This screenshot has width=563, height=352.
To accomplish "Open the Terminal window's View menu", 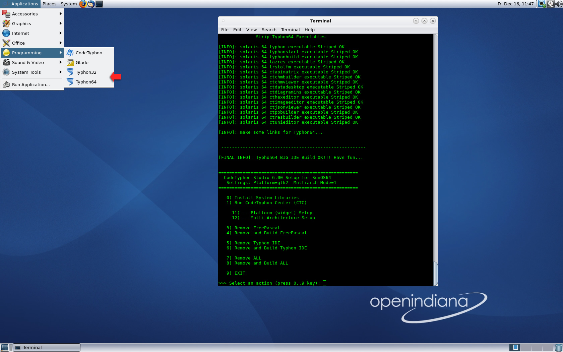I will coord(251,30).
